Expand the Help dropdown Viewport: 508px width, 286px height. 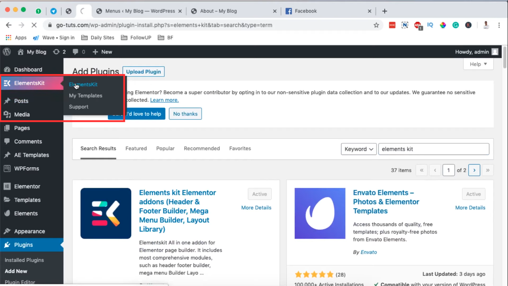pos(478,64)
